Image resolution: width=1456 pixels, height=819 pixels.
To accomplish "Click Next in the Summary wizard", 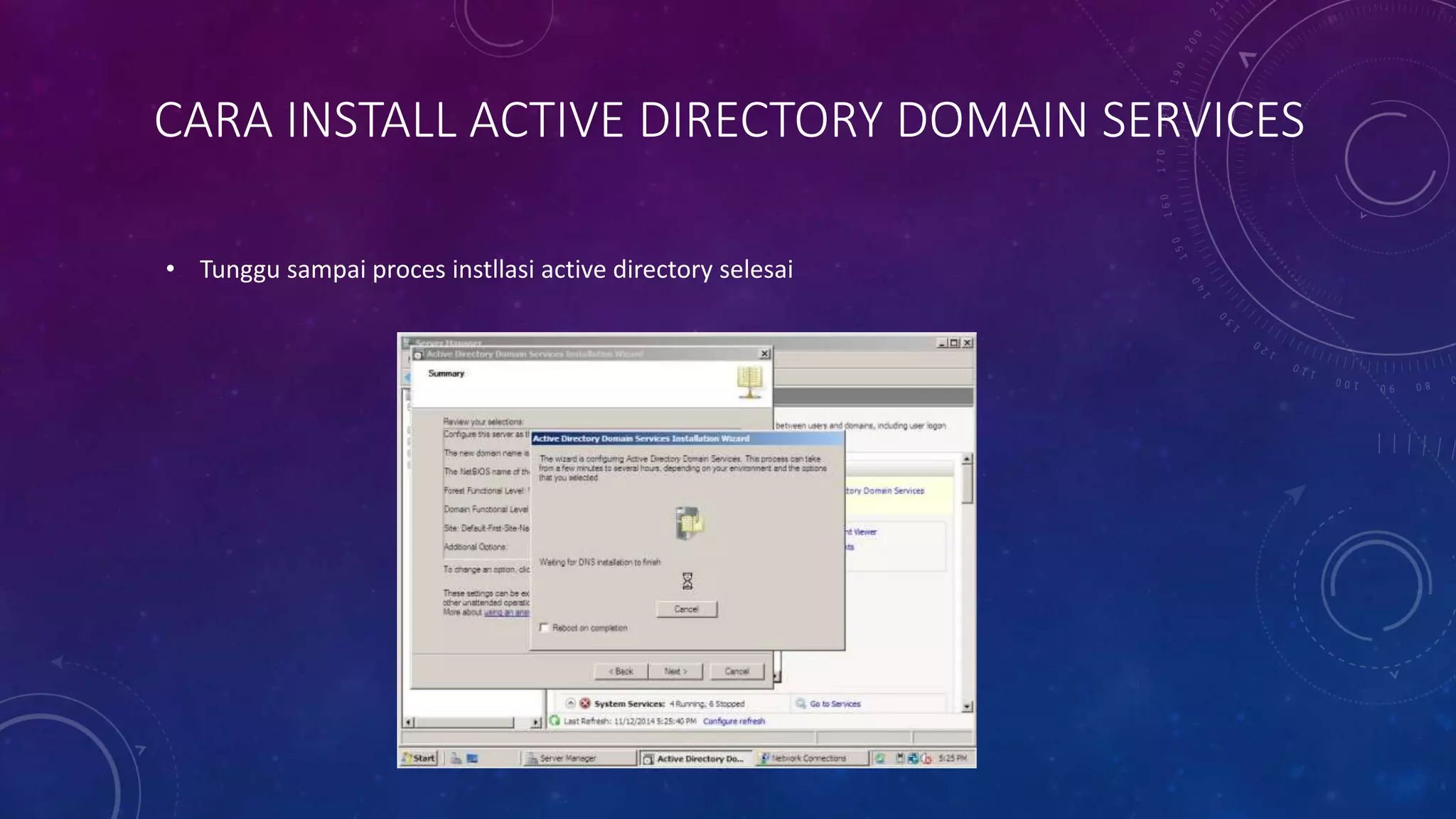I will pyautogui.click(x=675, y=671).
